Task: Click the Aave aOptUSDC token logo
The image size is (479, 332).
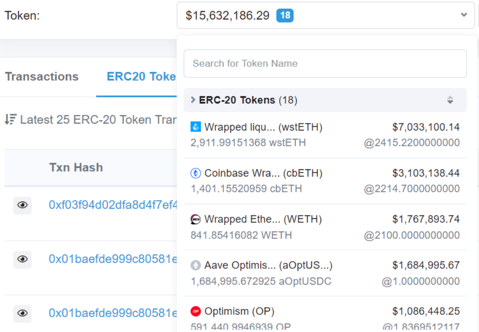Action: [196, 265]
